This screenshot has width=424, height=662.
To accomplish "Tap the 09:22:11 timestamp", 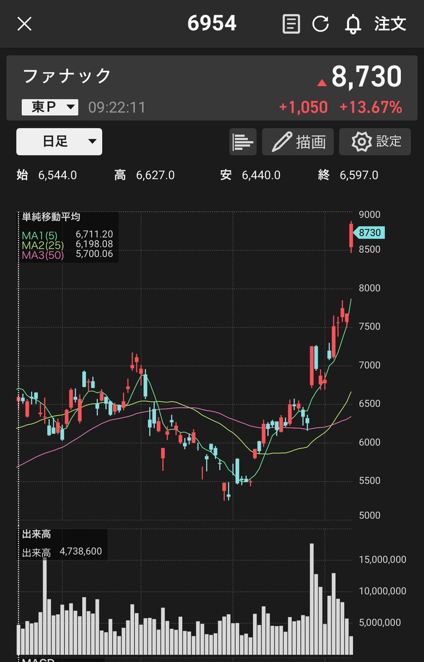I will point(117,107).
